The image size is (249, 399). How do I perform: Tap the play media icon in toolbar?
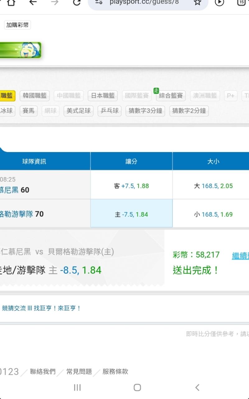coord(219,2)
